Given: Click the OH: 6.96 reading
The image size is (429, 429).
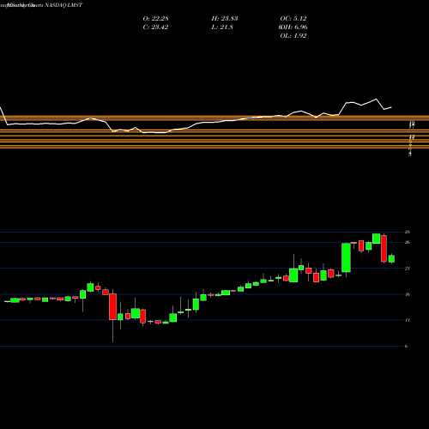Looking at the screenshot, I should tap(293, 27).
